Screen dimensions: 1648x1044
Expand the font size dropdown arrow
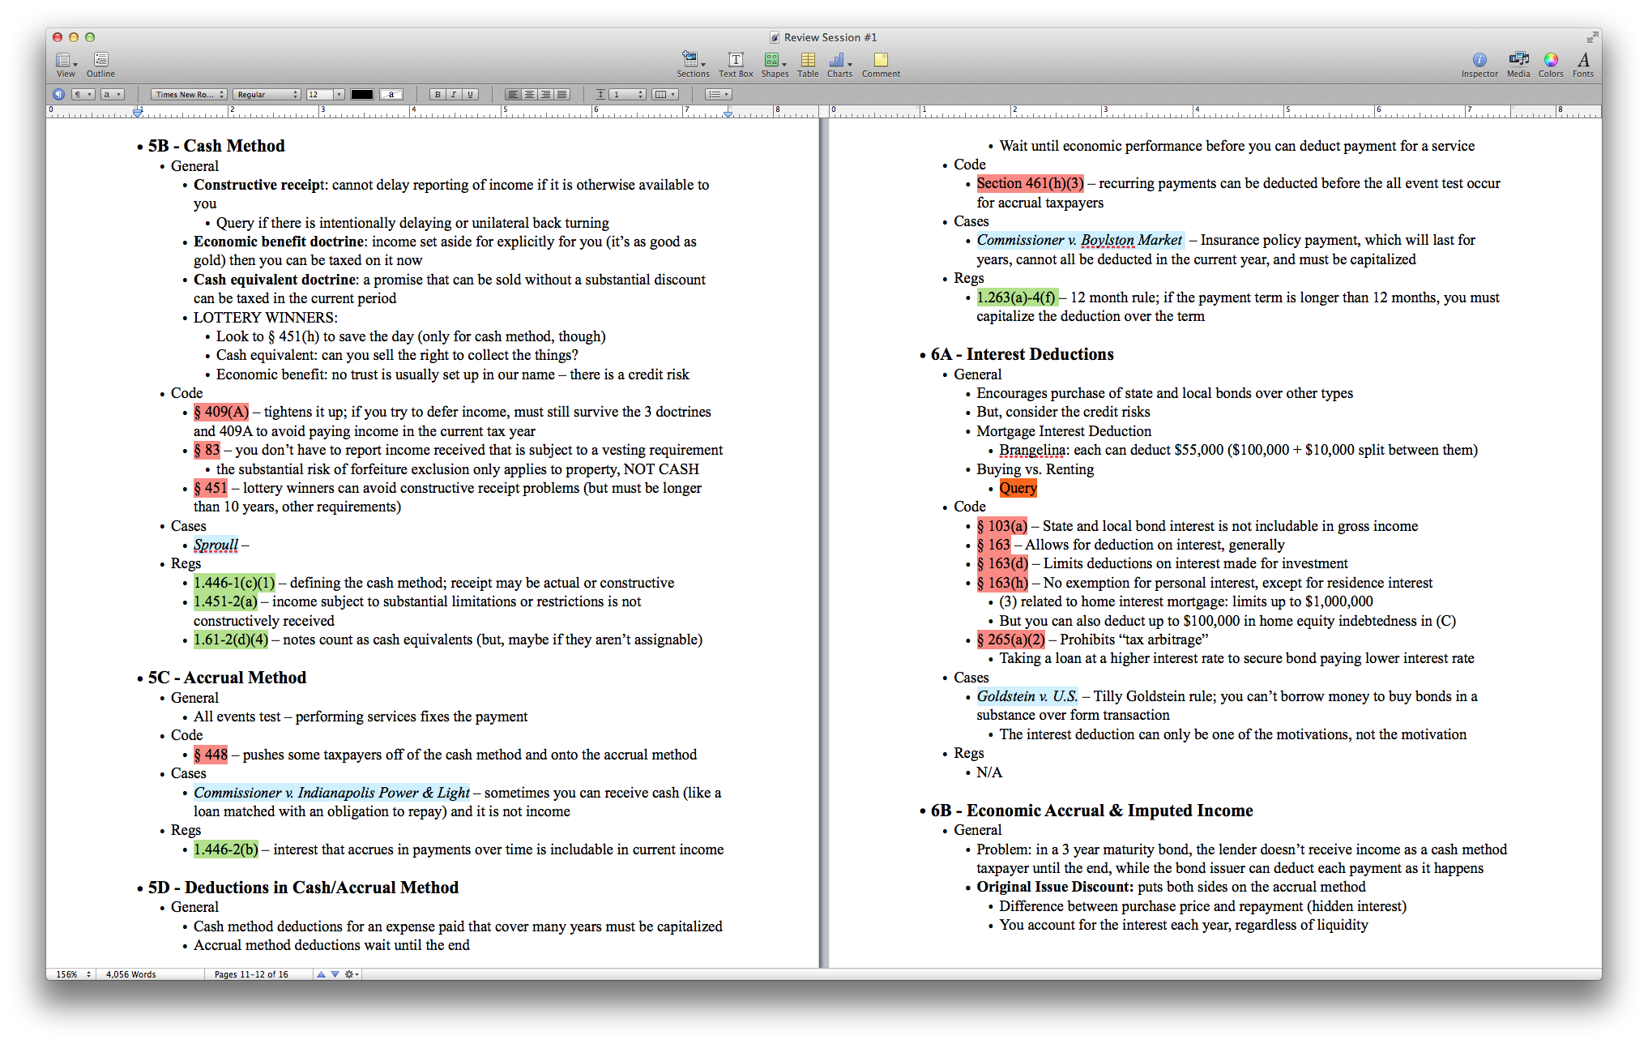[x=339, y=95]
